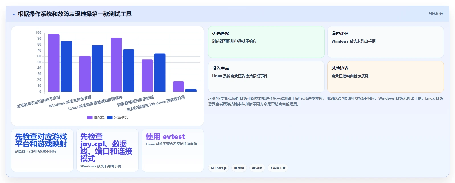Click the summary paragraph starting with 这张图把

(x=326, y=101)
